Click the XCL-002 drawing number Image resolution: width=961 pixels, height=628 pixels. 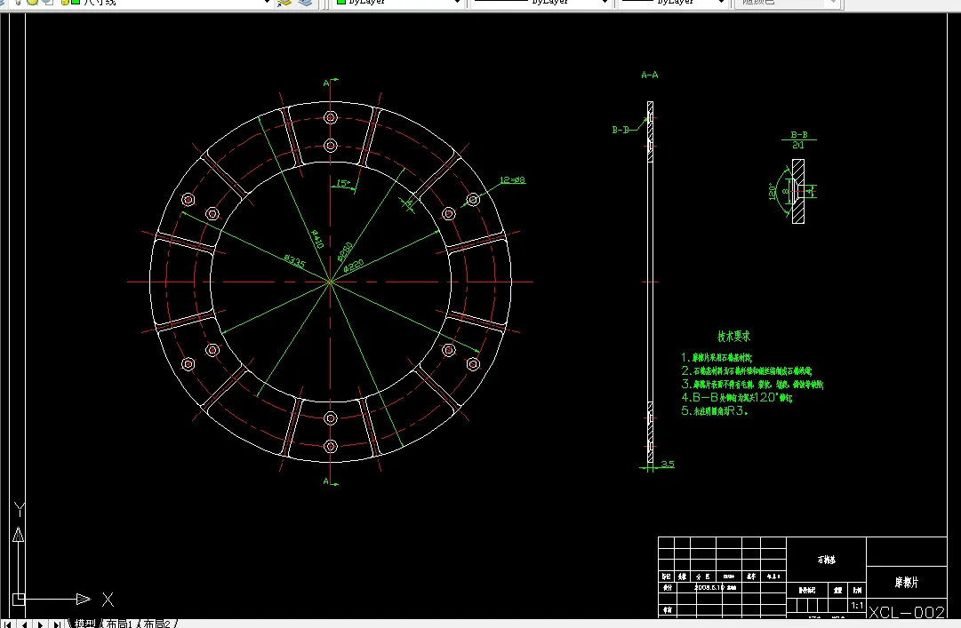click(907, 612)
